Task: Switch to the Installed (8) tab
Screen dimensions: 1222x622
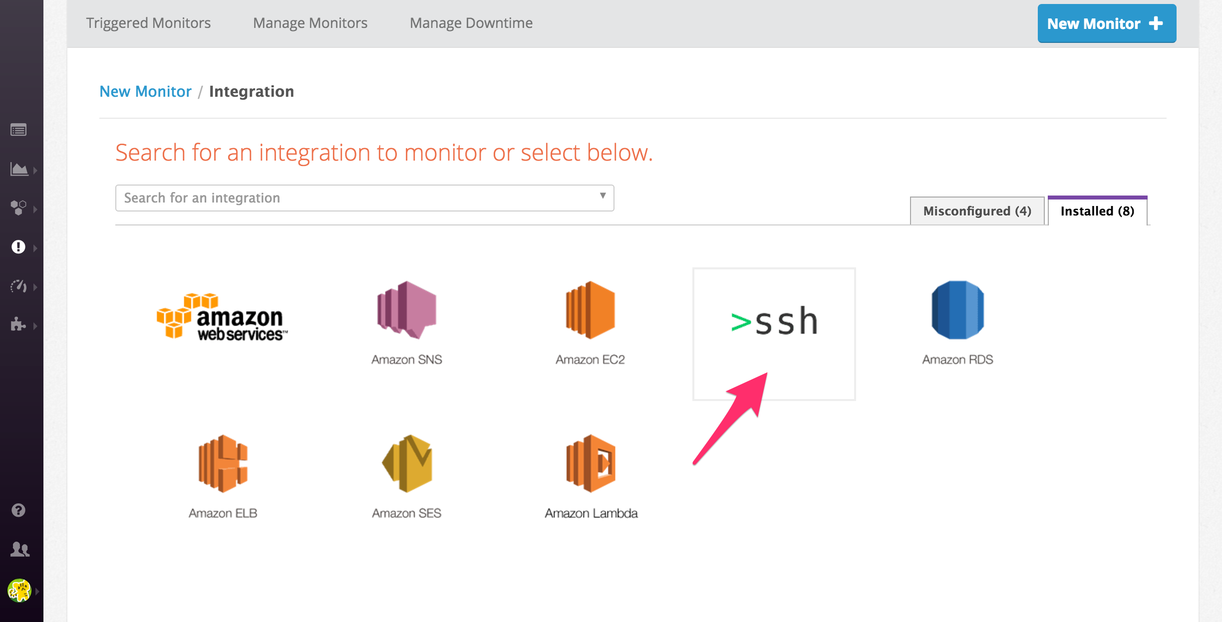Action: [x=1096, y=211]
